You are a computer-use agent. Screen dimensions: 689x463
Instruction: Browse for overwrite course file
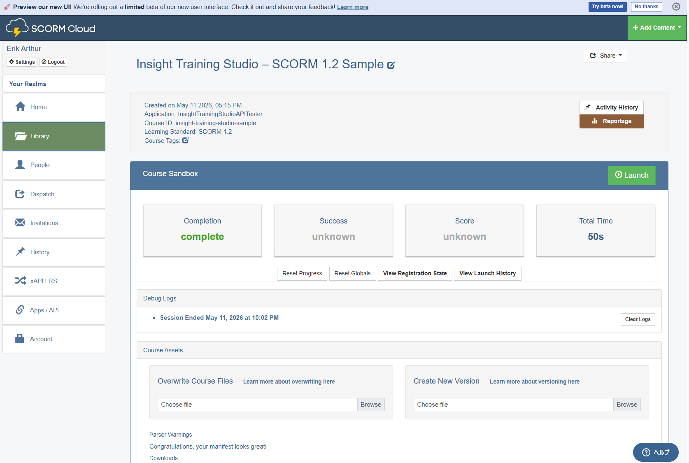tap(371, 405)
